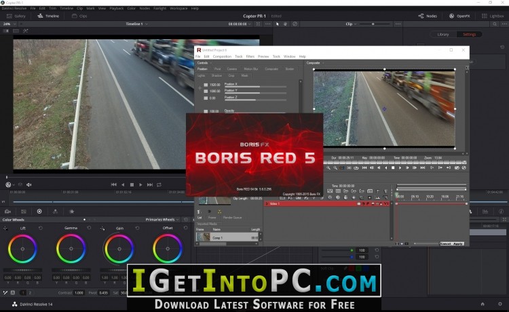The image size is (509, 312).
Task: Switch to the Render Queue tab
Action: pyautogui.click(x=232, y=218)
